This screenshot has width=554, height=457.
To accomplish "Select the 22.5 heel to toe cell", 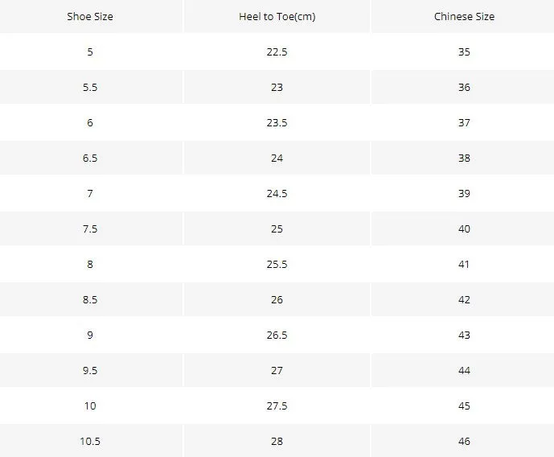I will pyautogui.click(x=277, y=52).
